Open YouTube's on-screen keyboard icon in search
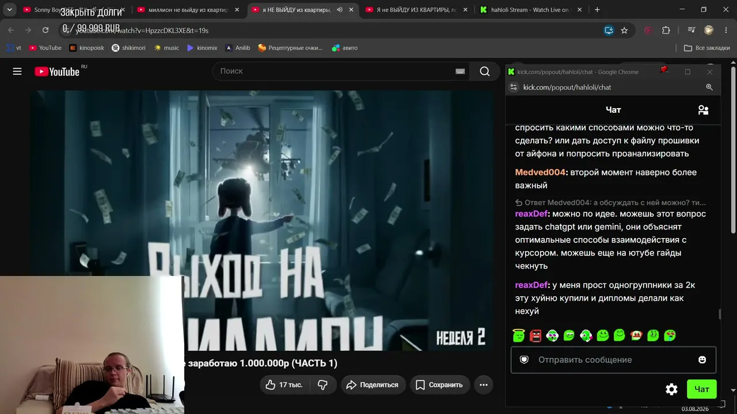The height and width of the screenshot is (414, 737). (460, 71)
